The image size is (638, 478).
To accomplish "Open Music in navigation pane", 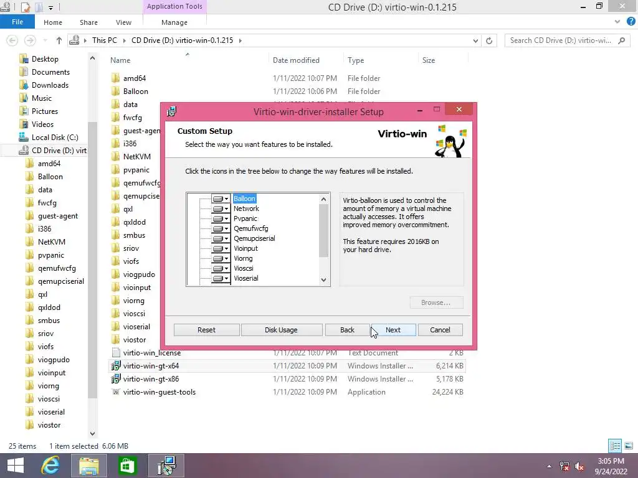I will (42, 98).
